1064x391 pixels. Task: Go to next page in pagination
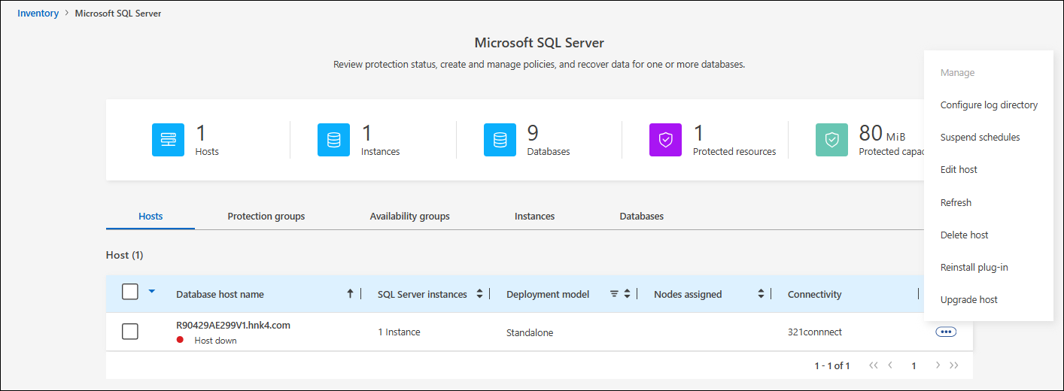coord(938,365)
